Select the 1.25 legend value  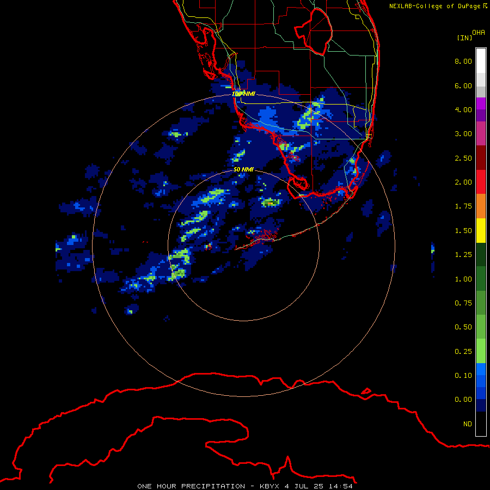coord(463,255)
